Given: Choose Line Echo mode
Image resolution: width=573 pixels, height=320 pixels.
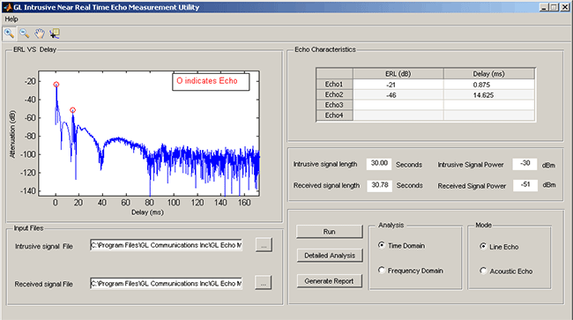Looking at the screenshot, I should click(x=483, y=246).
